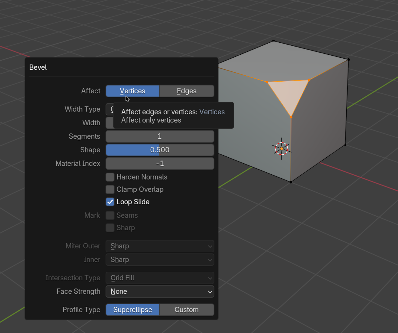Edit the Material Index value

point(160,164)
